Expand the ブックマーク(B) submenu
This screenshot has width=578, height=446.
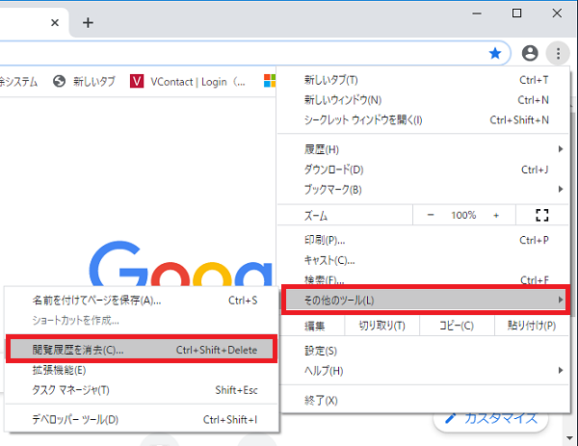pyautogui.click(x=423, y=190)
